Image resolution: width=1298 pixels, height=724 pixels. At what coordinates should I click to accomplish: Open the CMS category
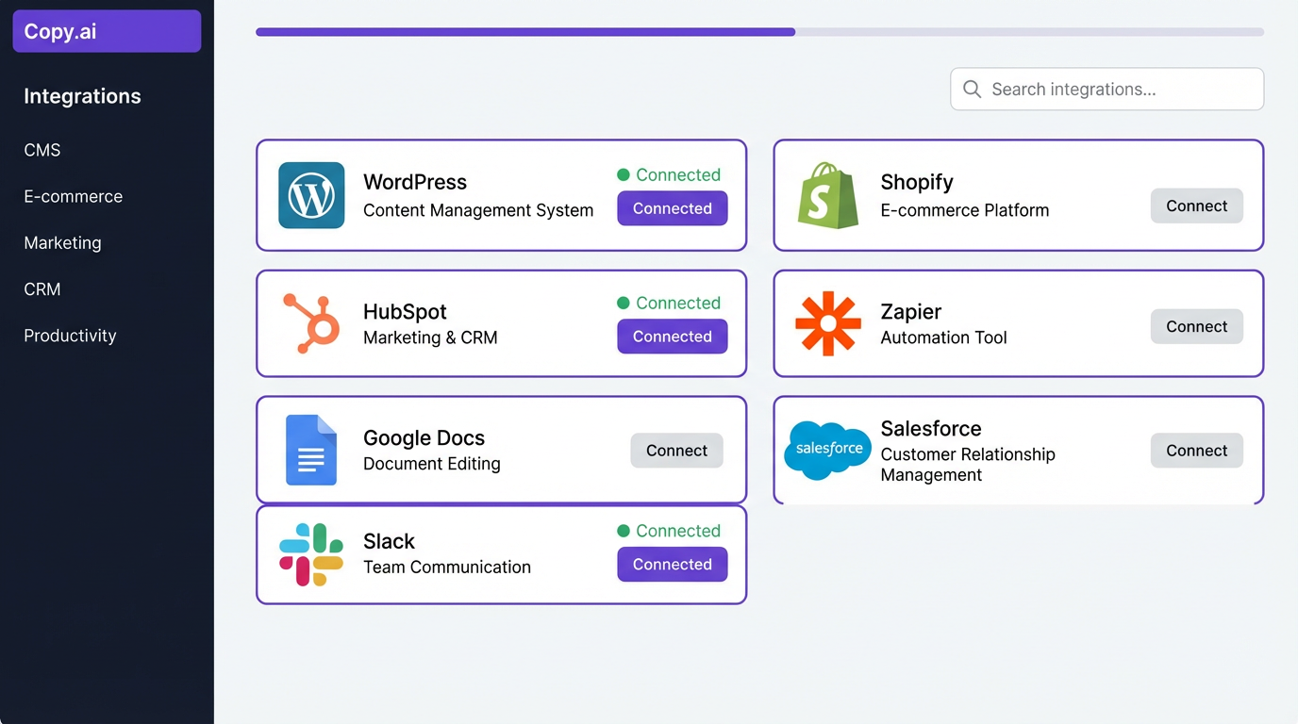[x=42, y=150]
